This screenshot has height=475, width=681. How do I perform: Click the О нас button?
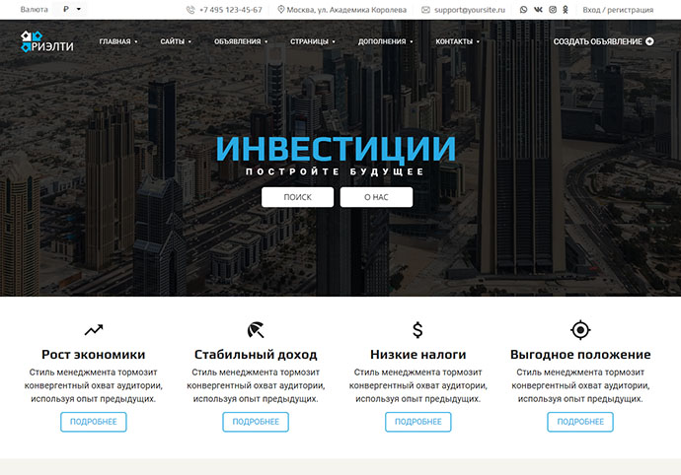tap(376, 197)
